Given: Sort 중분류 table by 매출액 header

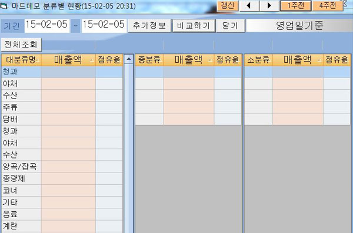Looking at the screenshot, I should (189, 60).
